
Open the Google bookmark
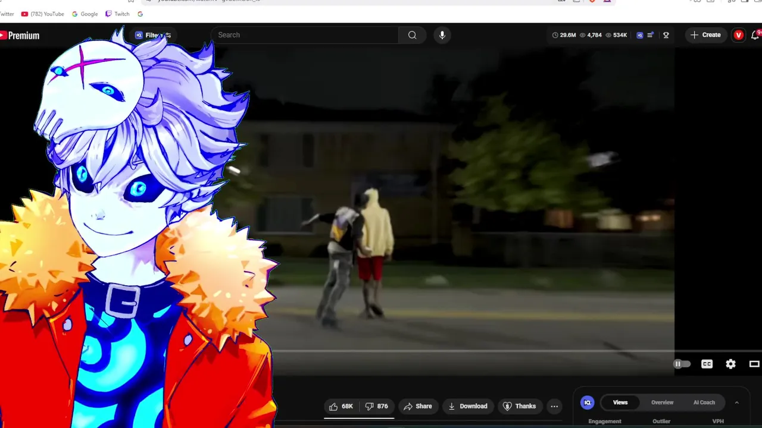coord(85,14)
